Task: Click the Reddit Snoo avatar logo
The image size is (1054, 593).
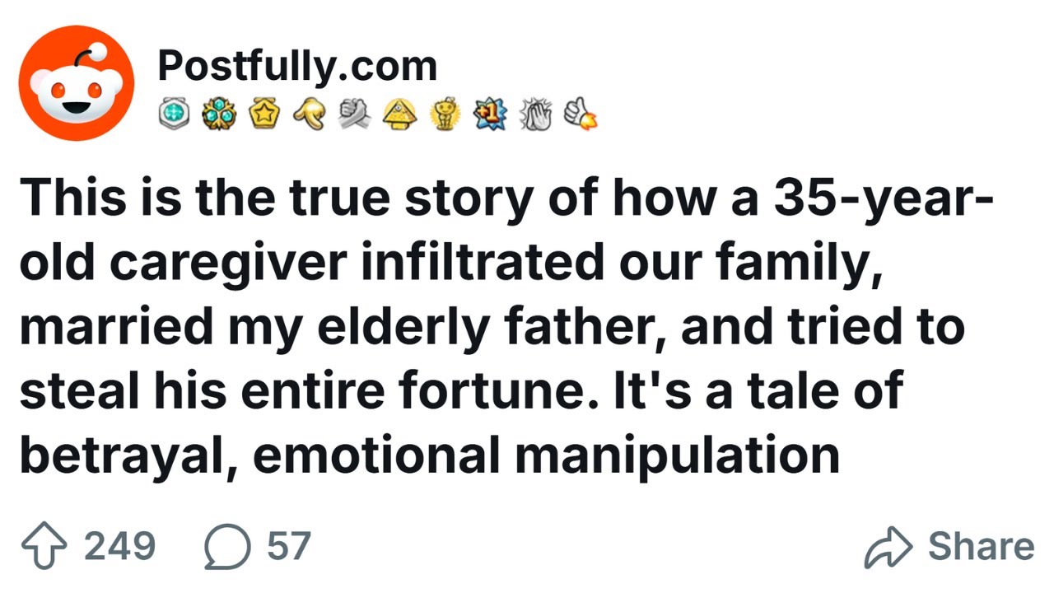Action: (x=76, y=88)
